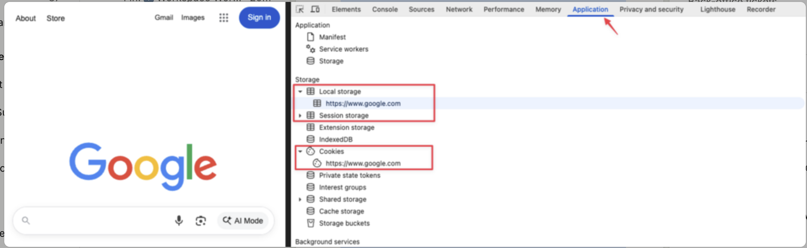The image size is (807, 248).
Task: Open the About link on Google page
Action: (x=26, y=18)
